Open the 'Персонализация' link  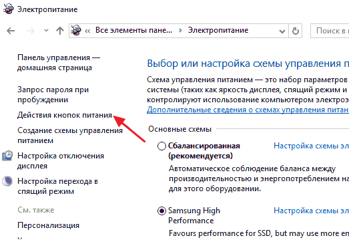point(48,225)
